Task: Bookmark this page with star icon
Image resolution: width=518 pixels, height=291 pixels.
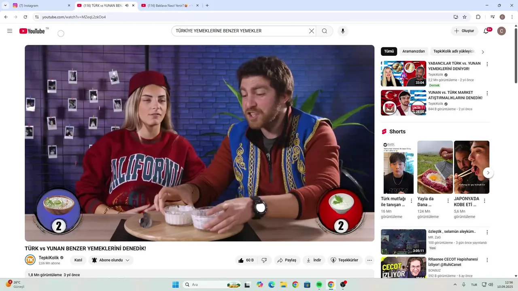Action: tap(465, 17)
